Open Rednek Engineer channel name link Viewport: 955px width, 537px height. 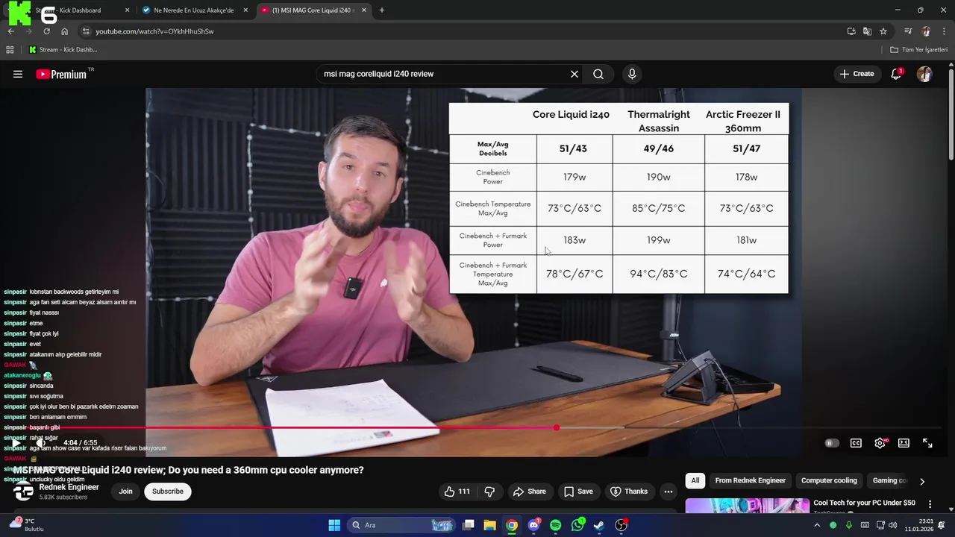(69, 487)
